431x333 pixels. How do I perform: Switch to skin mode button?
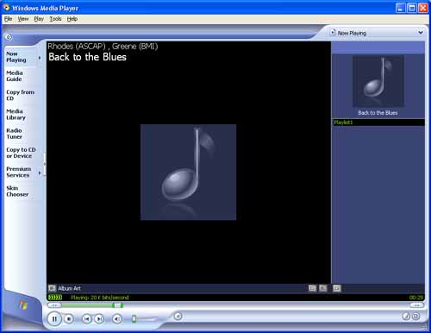(416, 317)
